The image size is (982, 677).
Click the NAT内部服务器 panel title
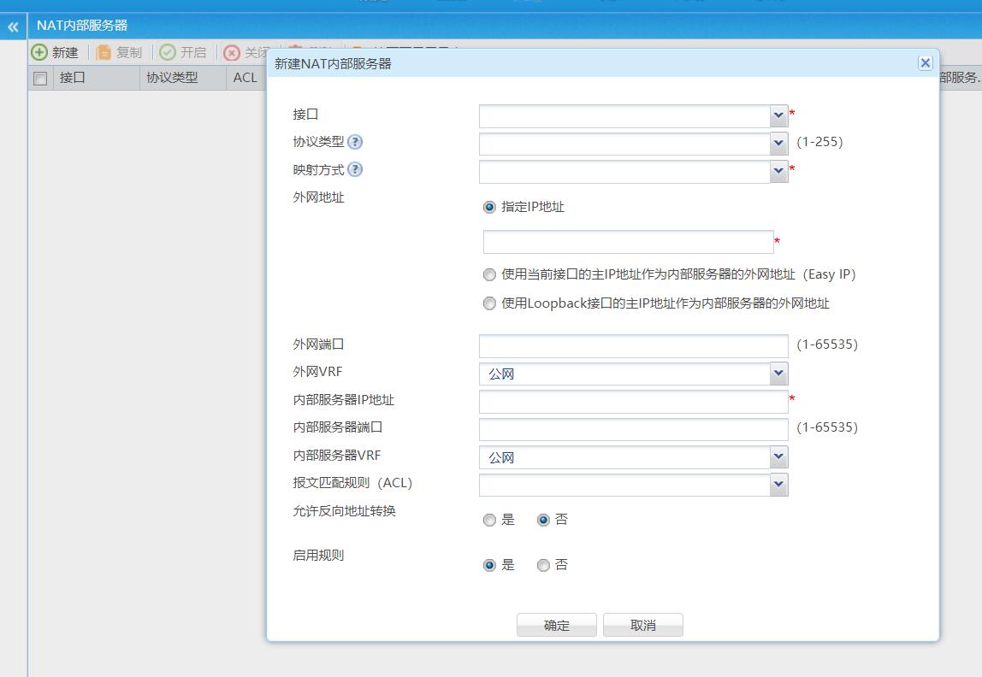coord(82,26)
